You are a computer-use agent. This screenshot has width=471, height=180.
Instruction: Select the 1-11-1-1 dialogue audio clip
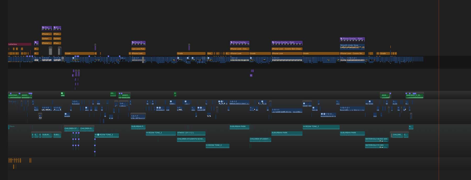click(287, 111)
